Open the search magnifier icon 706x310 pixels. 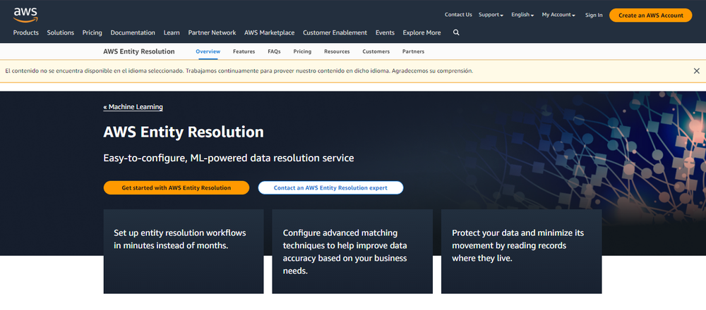point(456,32)
